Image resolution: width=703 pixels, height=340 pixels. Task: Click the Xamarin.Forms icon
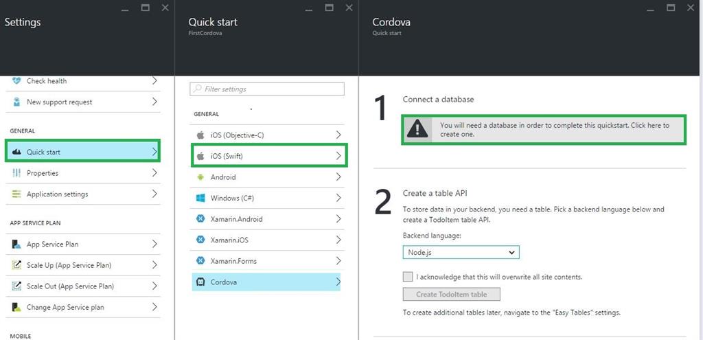pos(200,261)
